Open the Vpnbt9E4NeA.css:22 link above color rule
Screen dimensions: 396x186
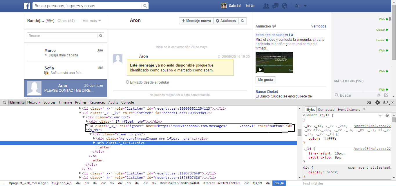[373, 126]
